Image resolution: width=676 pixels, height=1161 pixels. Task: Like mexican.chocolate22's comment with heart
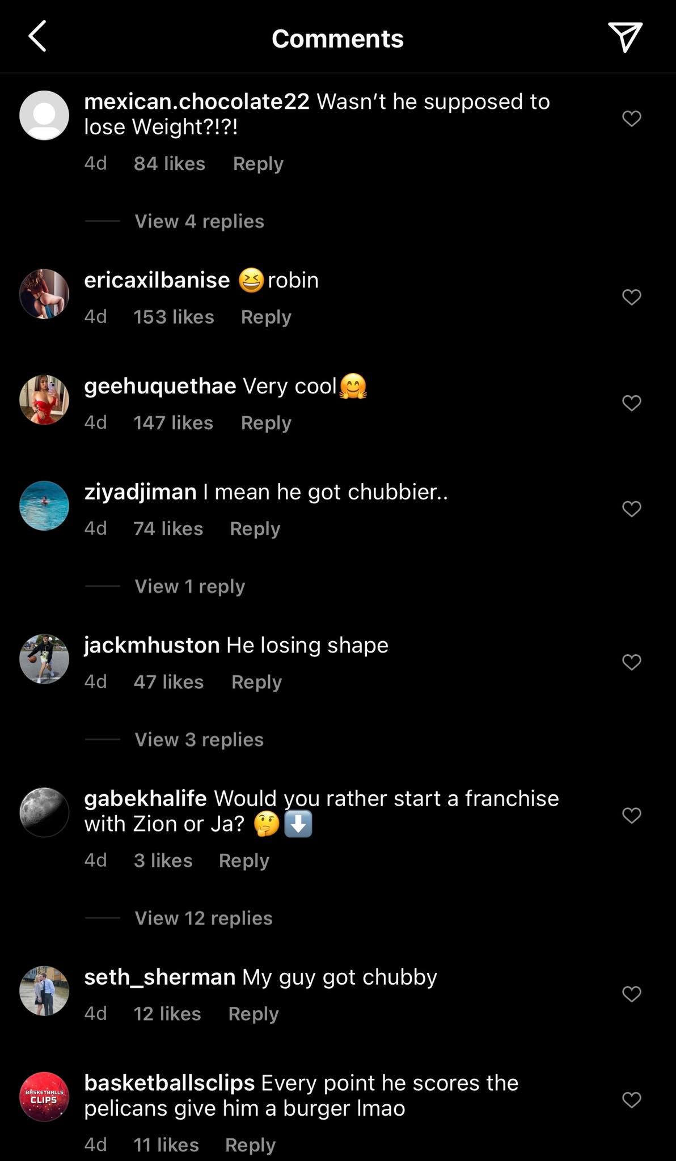click(631, 118)
